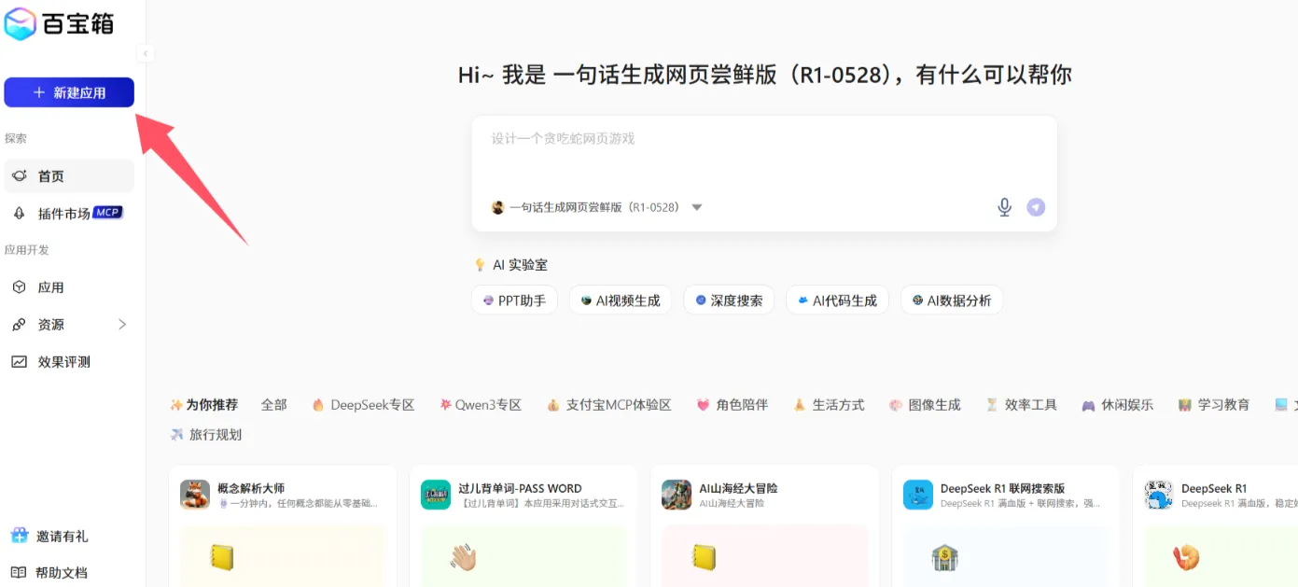This screenshot has width=1298, height=587.
Task: Select the 图像生成 tab
Action: pyautogui.click(x=925, y=405)
